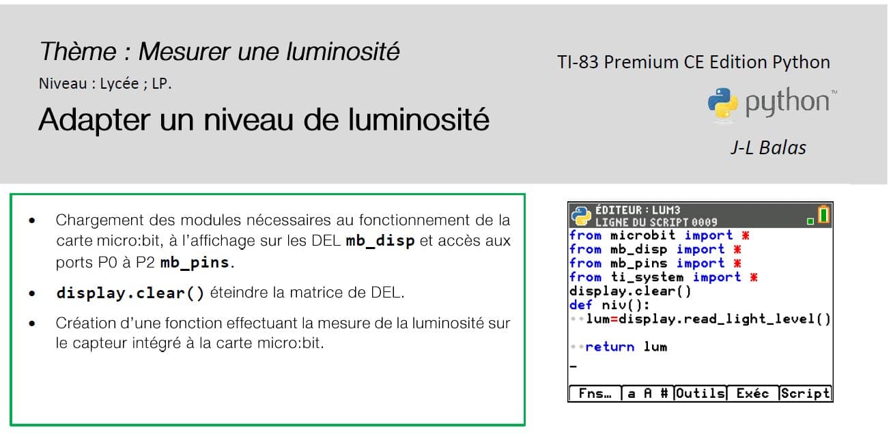This screenshot has height=434, width=891.
Task: Click the author name 'J-L Balas'
Action: pos(768,147)
